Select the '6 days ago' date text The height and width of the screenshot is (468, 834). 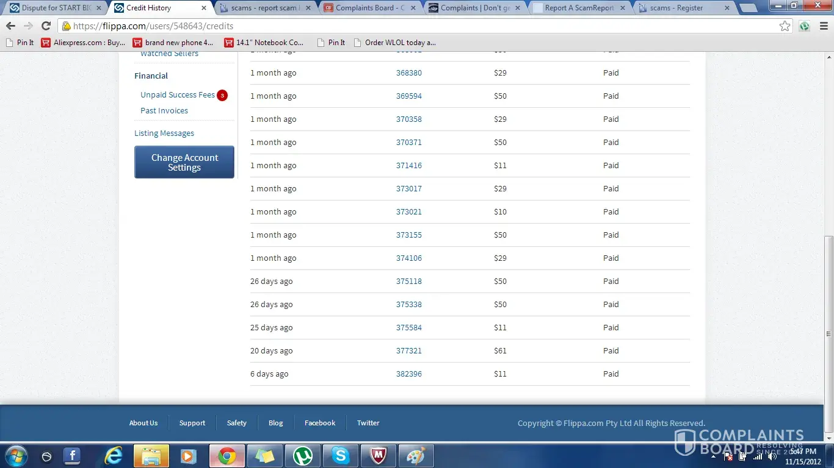click(x=269, y=374)
